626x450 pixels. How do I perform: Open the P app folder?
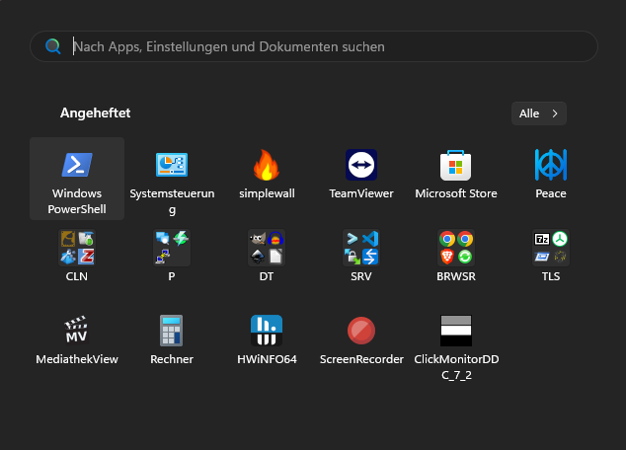click(x=172, y=256)
